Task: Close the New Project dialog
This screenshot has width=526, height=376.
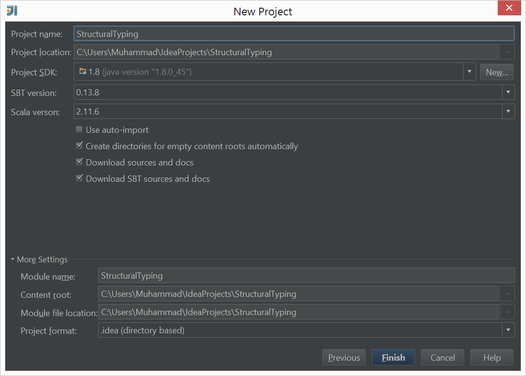Action: (509, 8)
